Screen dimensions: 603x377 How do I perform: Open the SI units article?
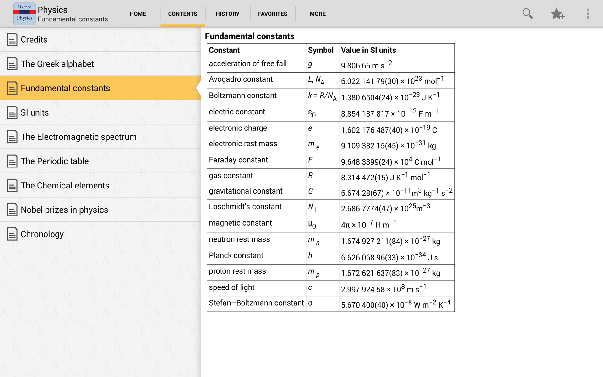pos(35,112)
